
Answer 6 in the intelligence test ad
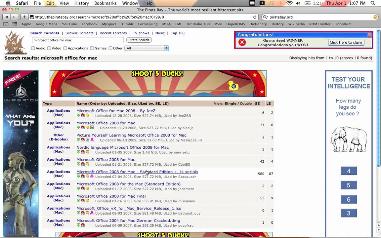pos(349,199)
